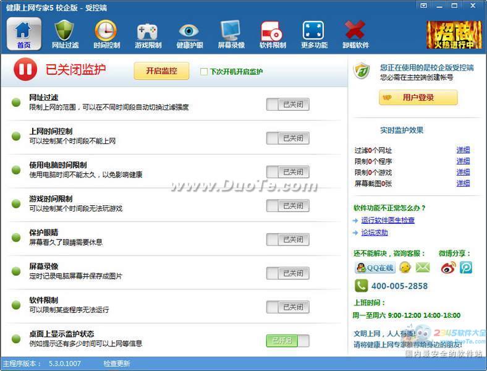Viewport: 487px width, 371px height.
Task: Switch to the 首页 home tab
Action: [x=23, y=33]
